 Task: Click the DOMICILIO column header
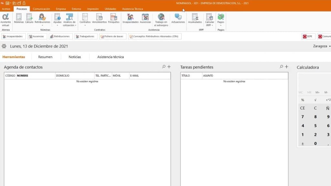pyautogui.click(x=75, y=76)
